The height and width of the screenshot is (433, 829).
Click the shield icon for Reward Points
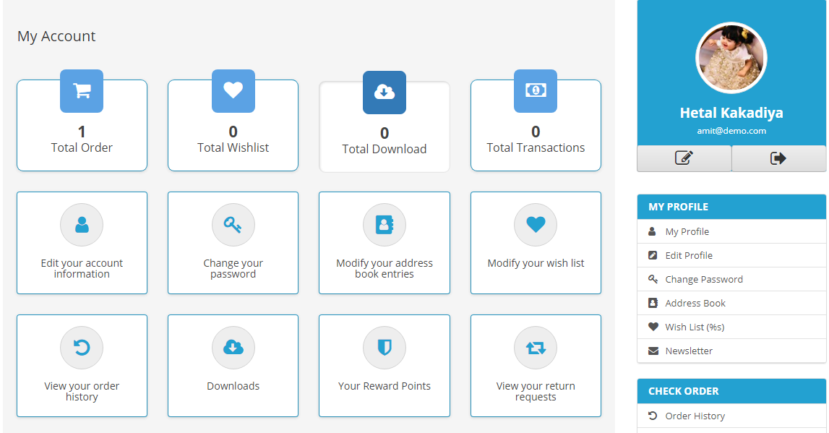(385, 348)
